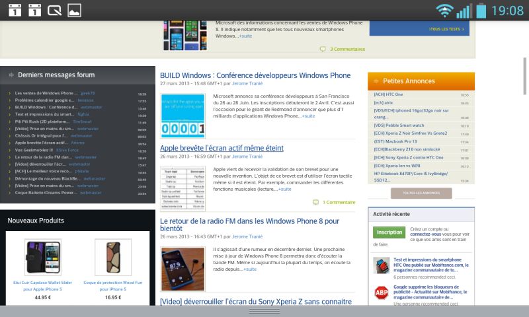Click the green Inscription button
This screenshot has width=529, height=317.
coord(389,232)
